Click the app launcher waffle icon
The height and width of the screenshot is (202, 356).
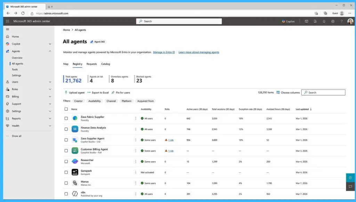click(x=7, y=21)
